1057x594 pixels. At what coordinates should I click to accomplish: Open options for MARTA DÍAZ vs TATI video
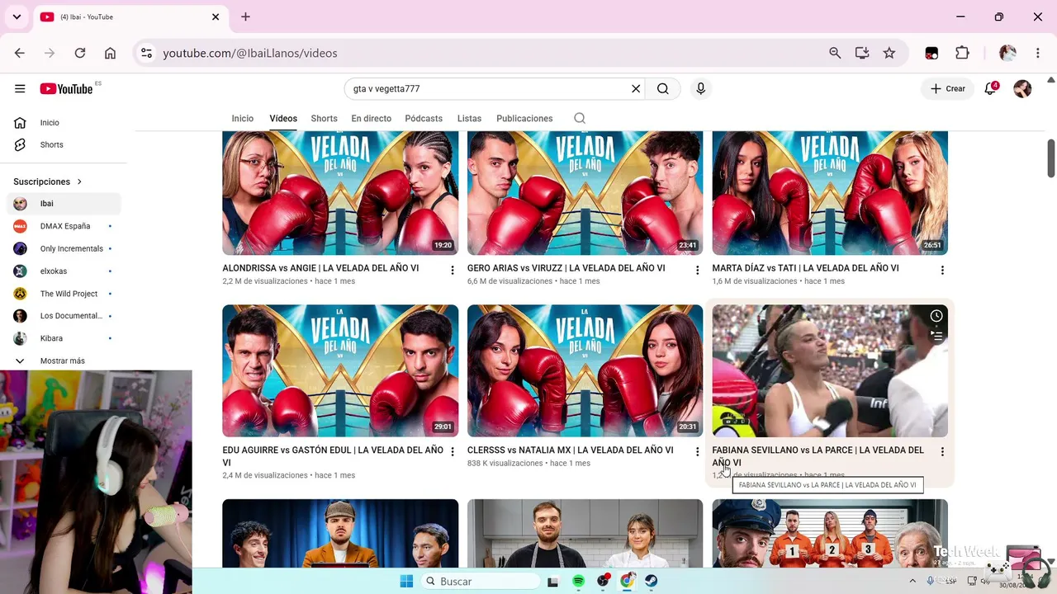tap(942, 270)
